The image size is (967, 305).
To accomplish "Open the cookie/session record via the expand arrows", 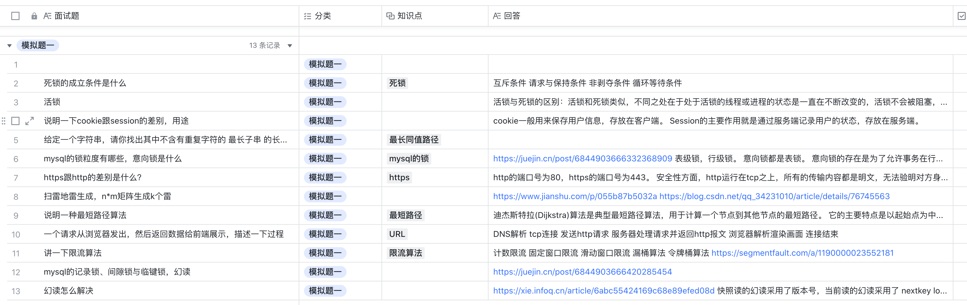I will point(29,121).
